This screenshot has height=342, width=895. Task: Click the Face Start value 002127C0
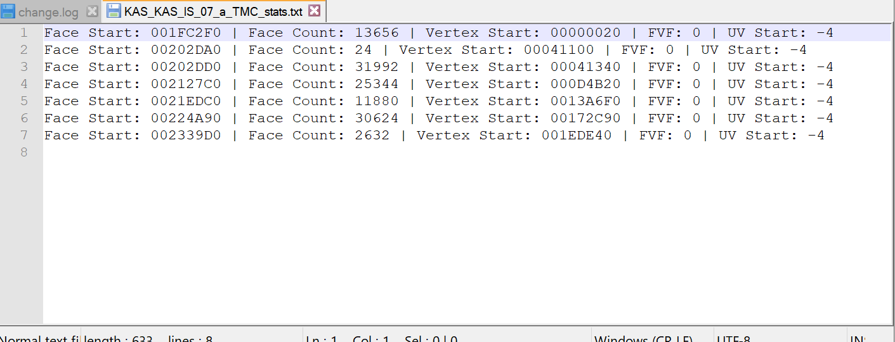186,84
